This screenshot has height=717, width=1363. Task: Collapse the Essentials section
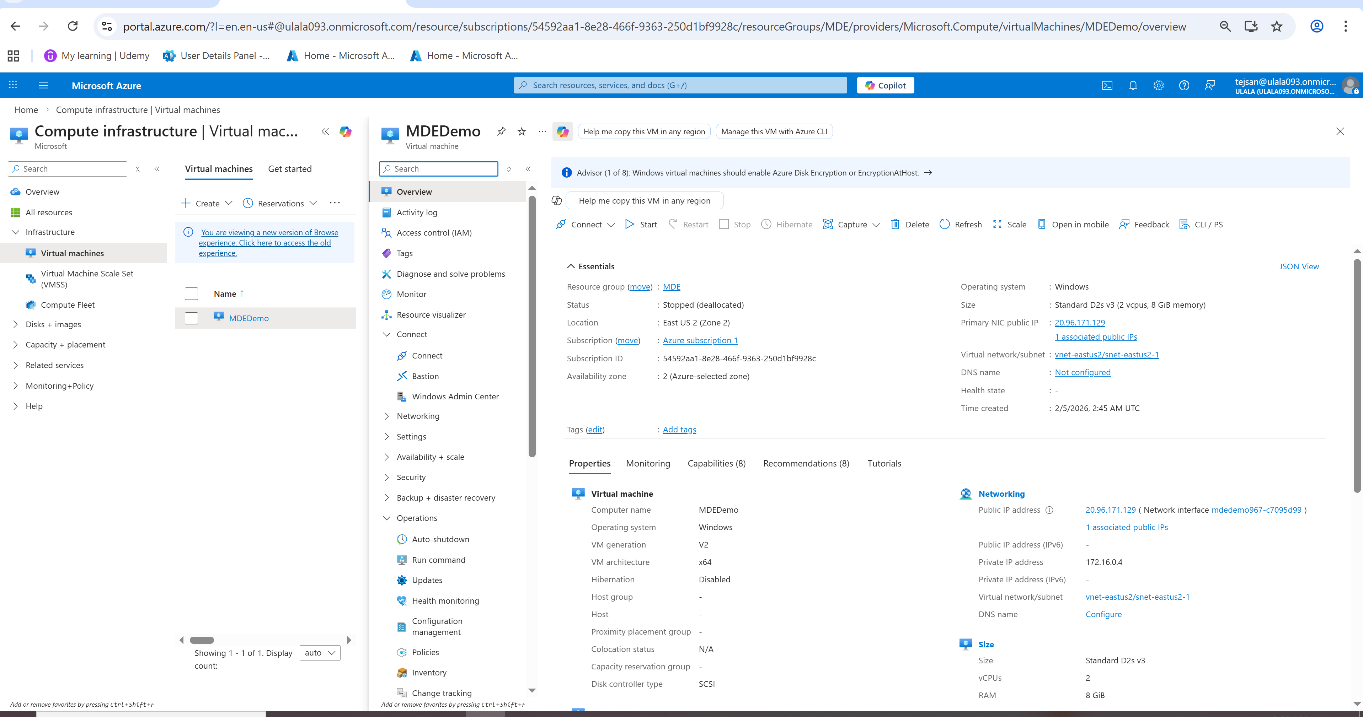pos(571,266)
